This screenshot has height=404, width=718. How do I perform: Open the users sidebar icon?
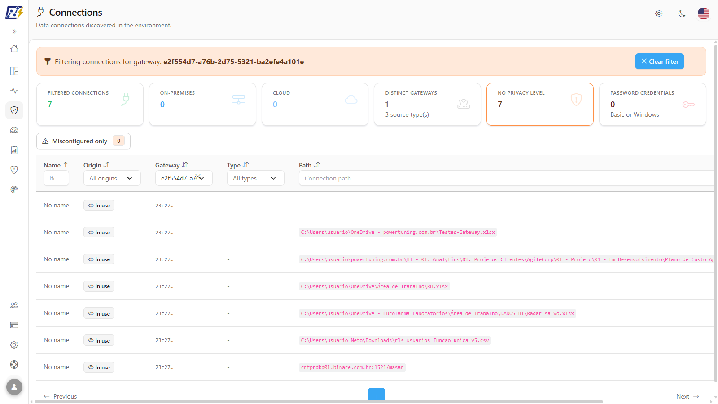pos(14,305)
